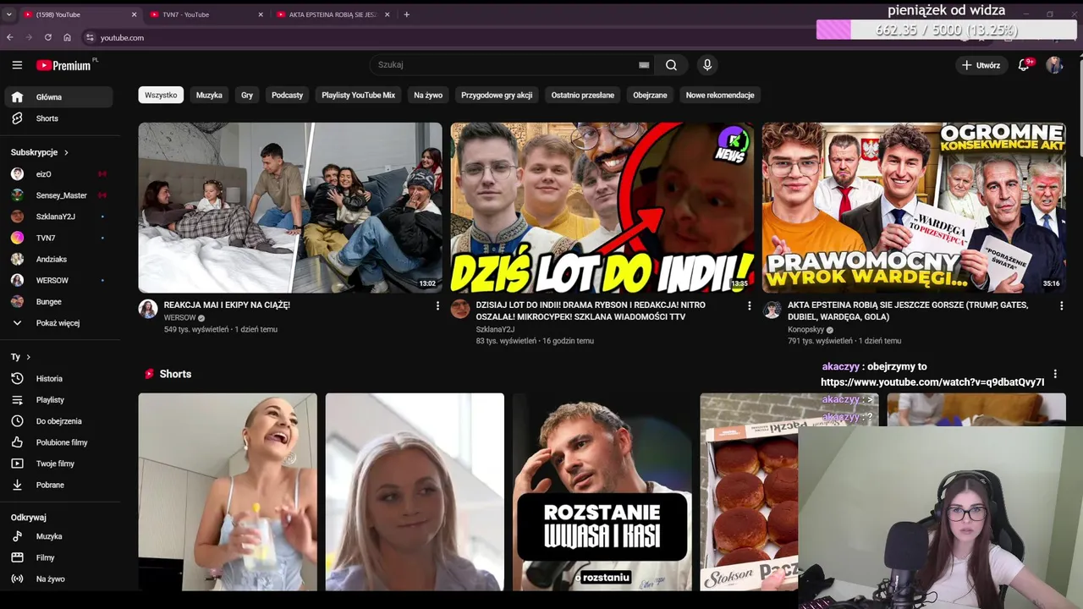Select the Muzyka filter chip
Viewport: 1083px width, 609px height.
209,96
